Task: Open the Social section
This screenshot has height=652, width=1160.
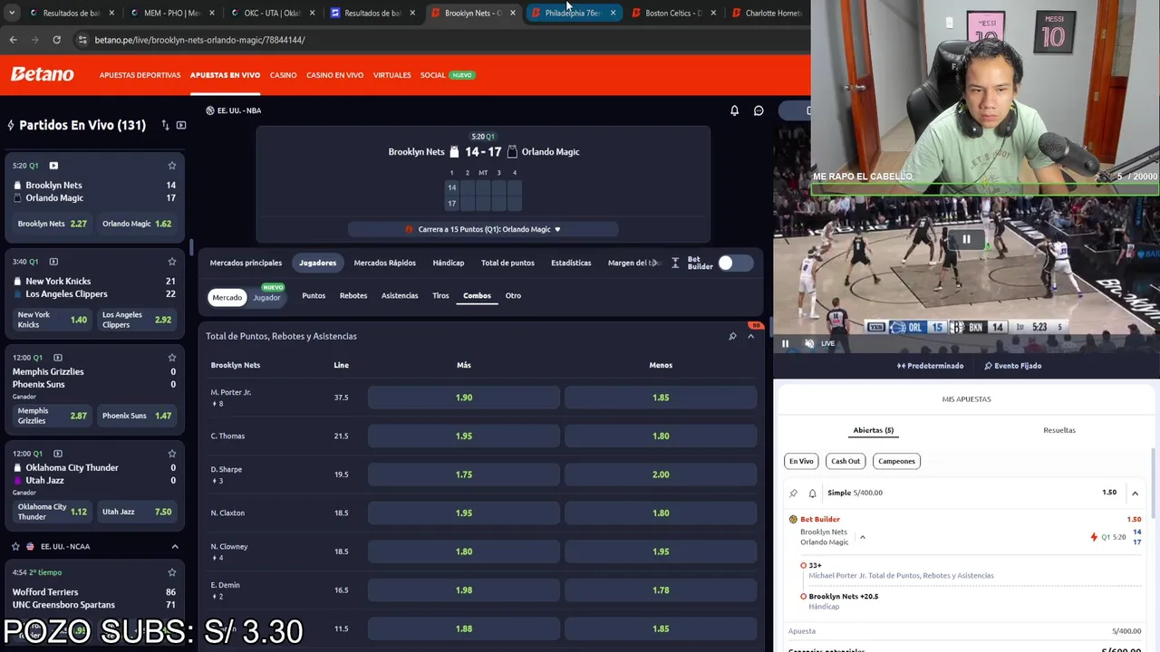Action: (433, 75)
